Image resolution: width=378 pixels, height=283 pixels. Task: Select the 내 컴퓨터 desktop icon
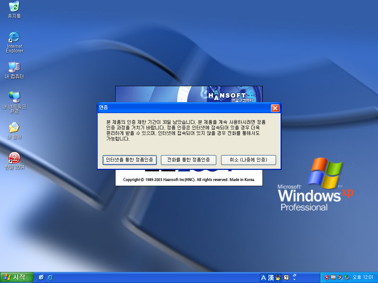[14, 70]
